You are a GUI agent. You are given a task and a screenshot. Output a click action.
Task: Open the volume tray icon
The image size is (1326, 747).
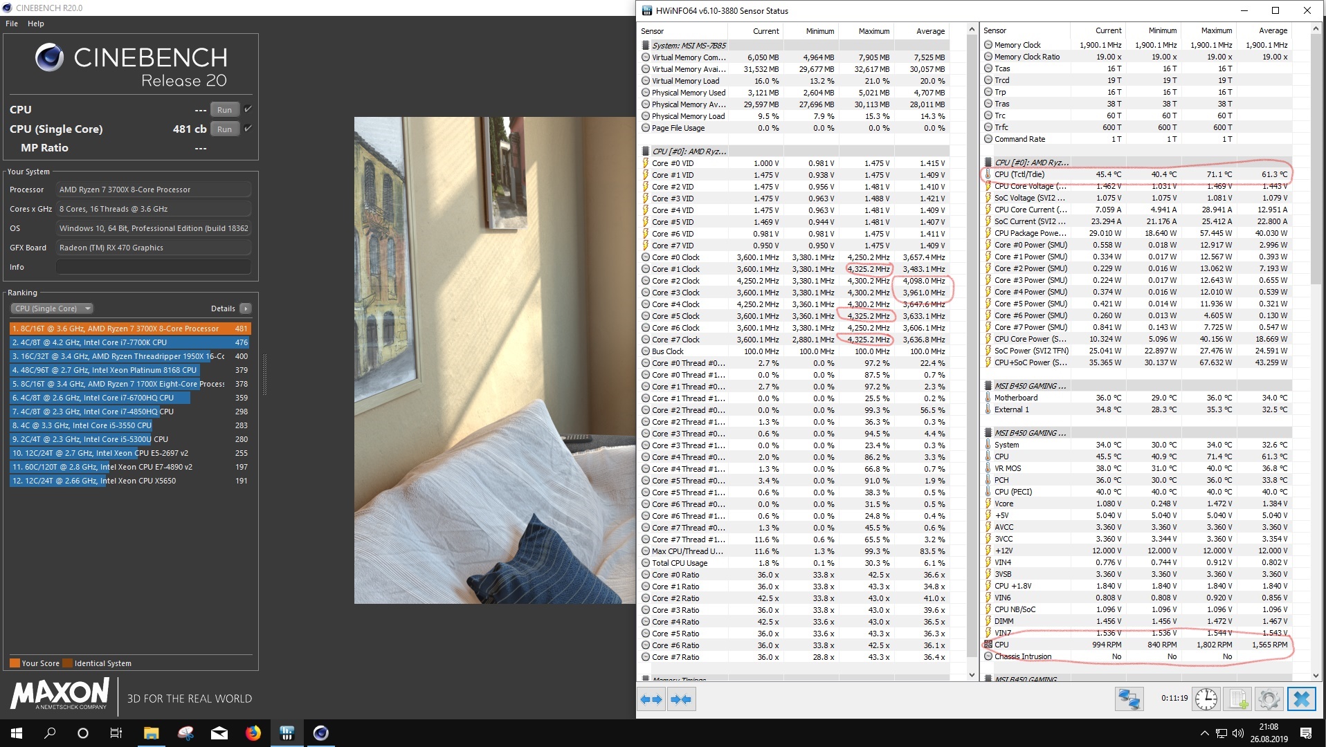(1238, 733)
